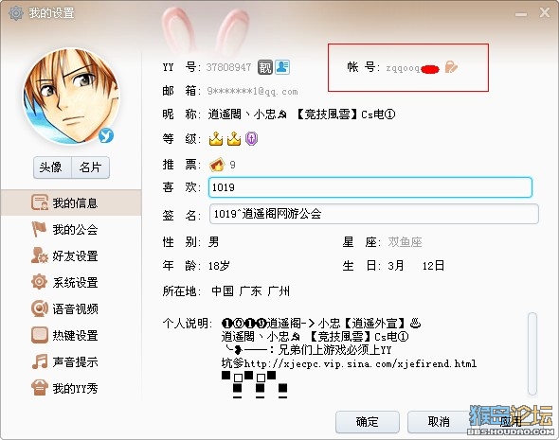Click the 靓 badge next to YY number
Screen dimensions: 559x440
click(265, 67)
